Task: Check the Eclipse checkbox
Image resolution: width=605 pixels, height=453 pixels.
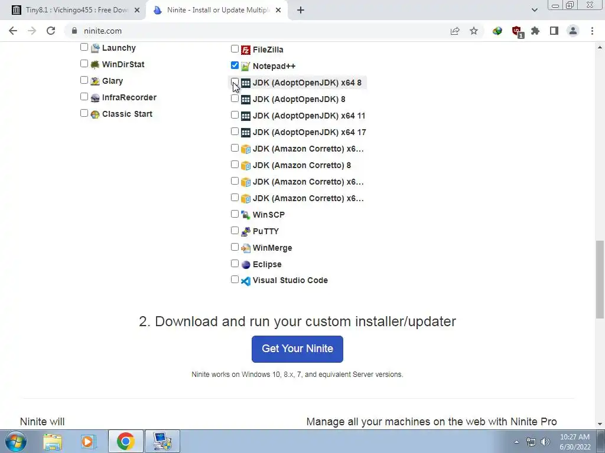Action: pos(235,264)
